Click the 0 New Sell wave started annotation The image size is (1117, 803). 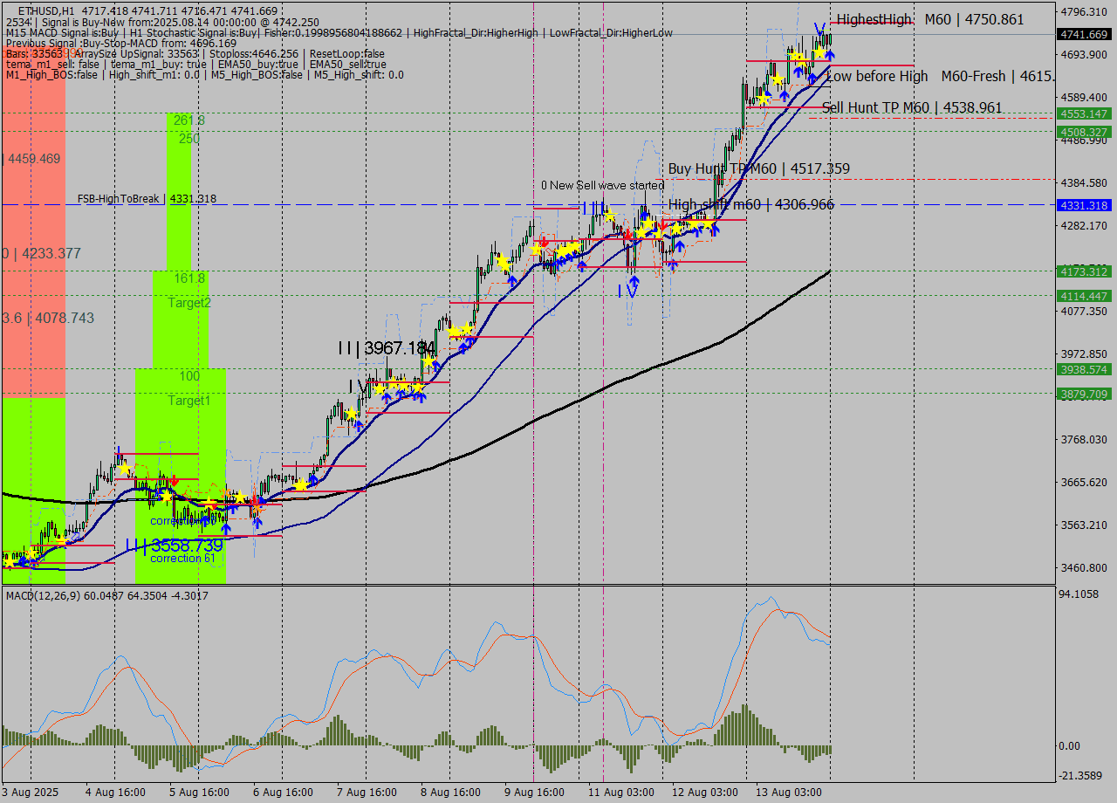click(x=604, y=185)
